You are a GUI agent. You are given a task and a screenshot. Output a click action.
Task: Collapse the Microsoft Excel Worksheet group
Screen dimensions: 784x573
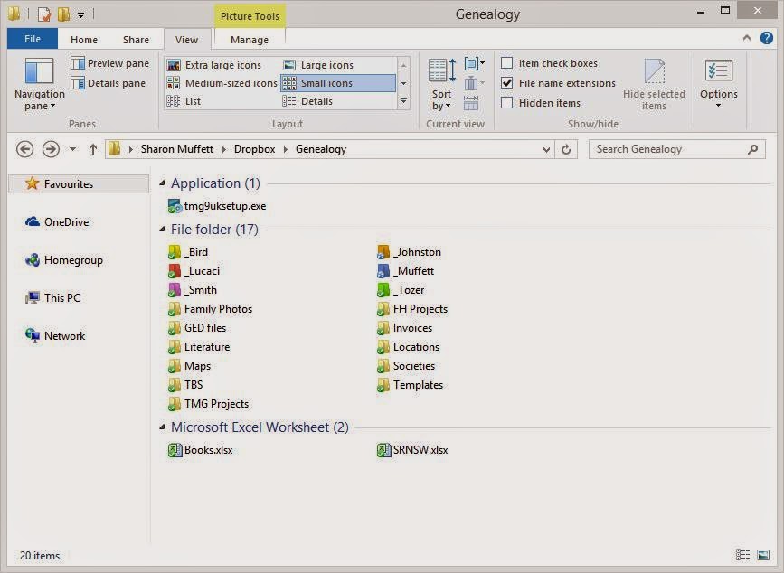(x=162, y=427)
